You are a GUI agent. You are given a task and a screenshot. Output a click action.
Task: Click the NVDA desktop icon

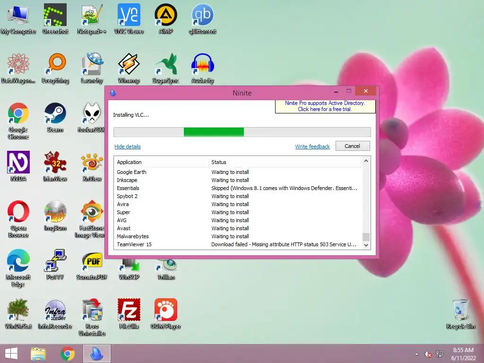[x=18, y=166]
